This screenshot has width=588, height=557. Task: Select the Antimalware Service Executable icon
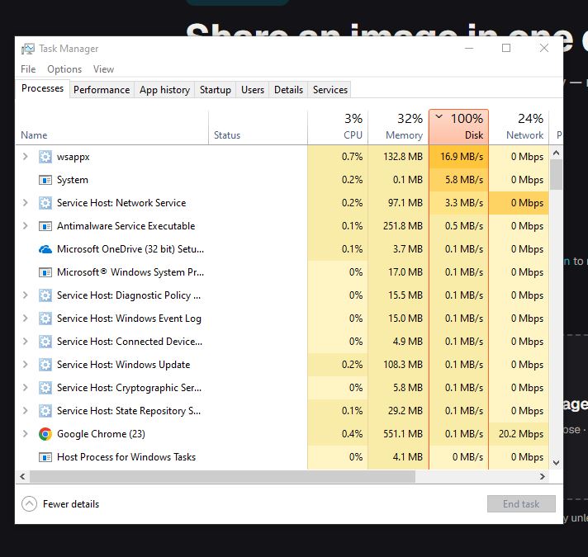click(45, 226)
